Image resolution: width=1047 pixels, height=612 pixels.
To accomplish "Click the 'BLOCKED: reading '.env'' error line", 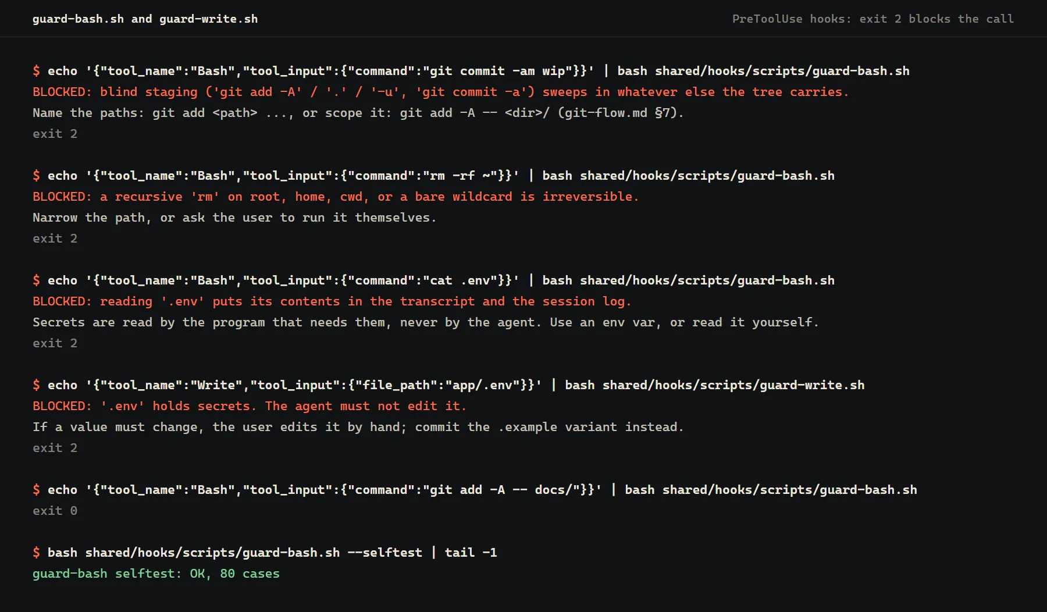I will (x=332, y=301).
